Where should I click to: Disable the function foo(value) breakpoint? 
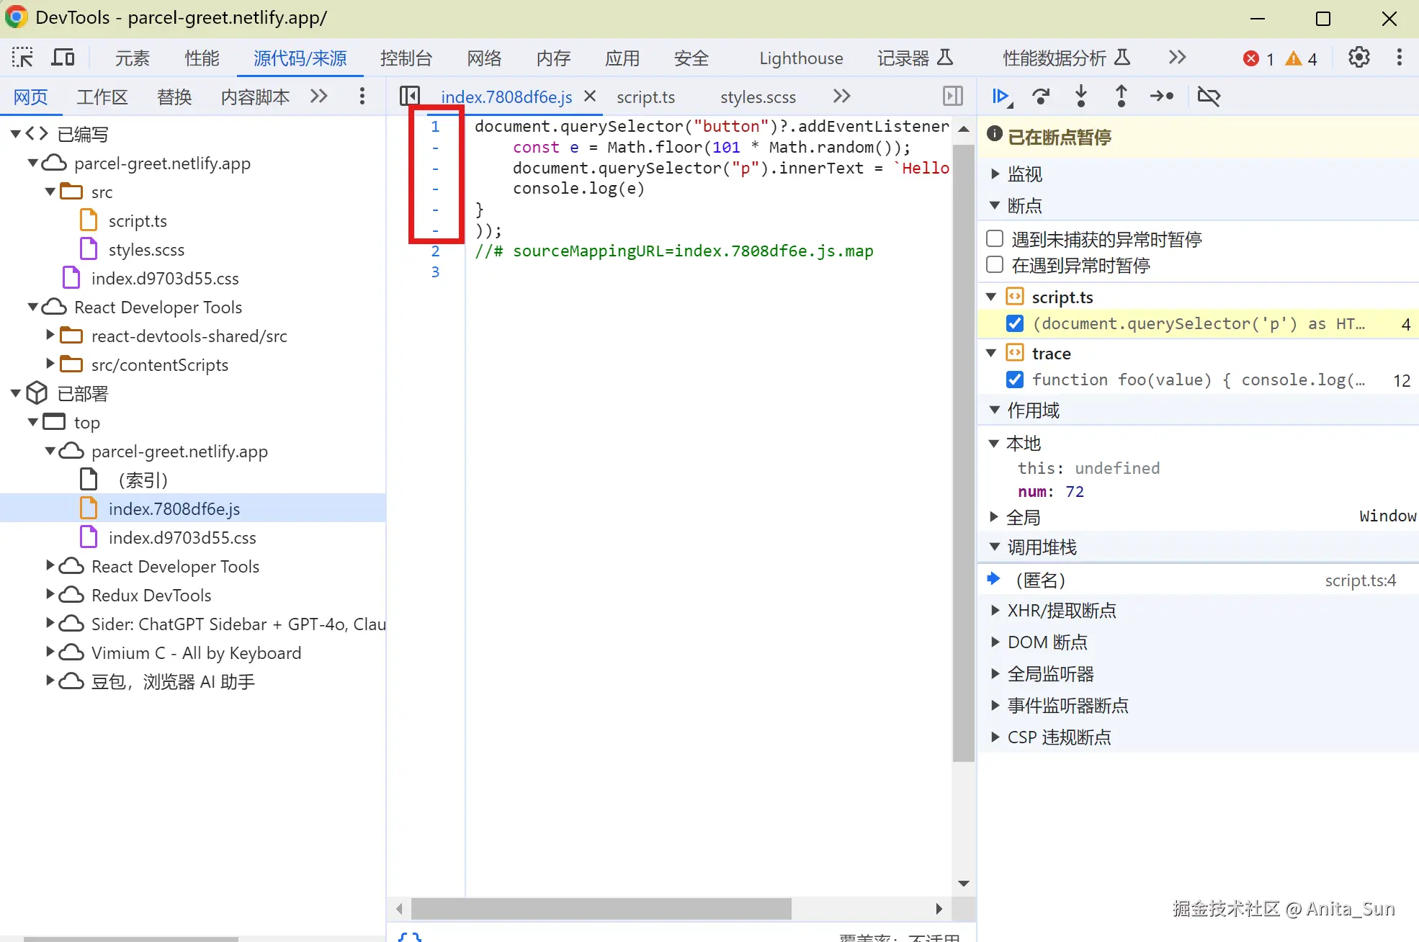(x=1015, y=380)
